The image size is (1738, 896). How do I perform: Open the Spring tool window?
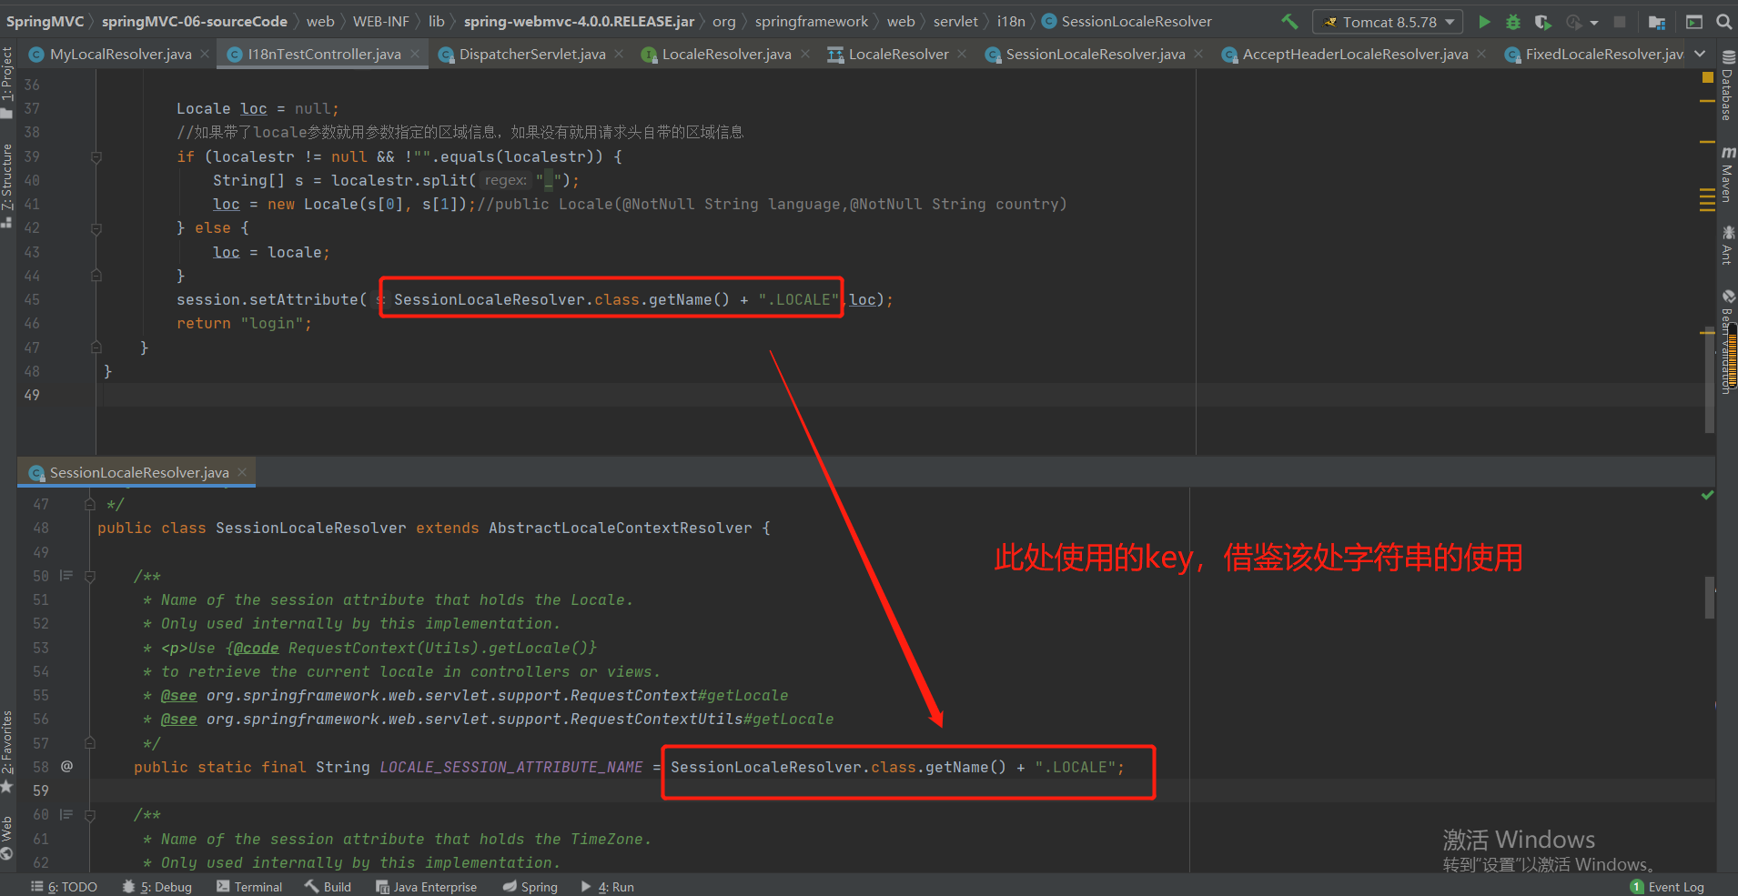pos(530,887)
